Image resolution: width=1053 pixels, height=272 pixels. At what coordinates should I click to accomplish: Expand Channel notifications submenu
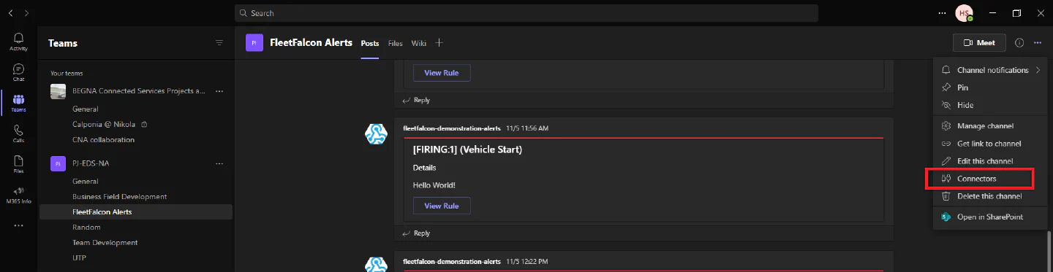pyautogui.click(x=991, y=70)
